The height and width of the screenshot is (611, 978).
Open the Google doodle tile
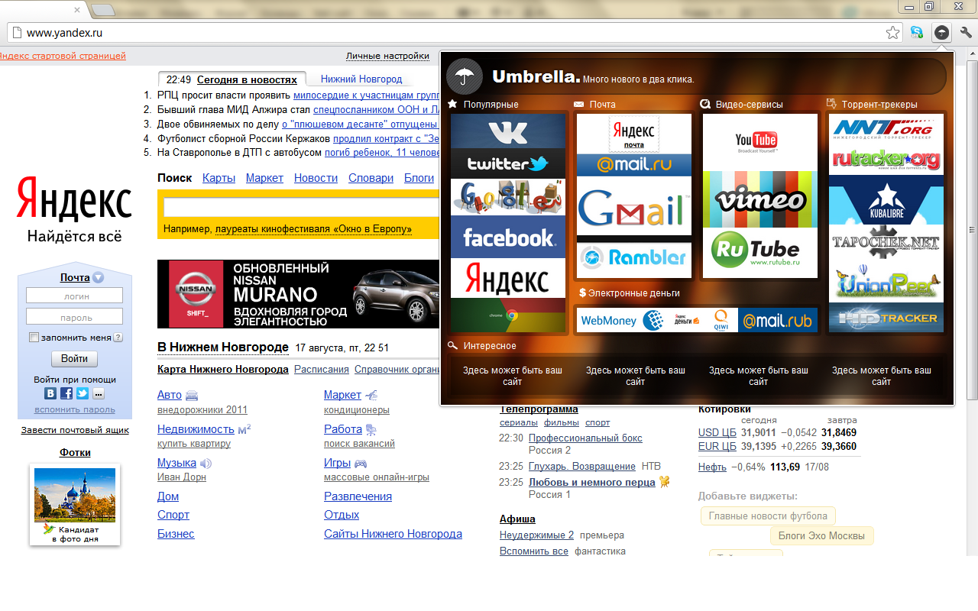[x=508, y=198]
